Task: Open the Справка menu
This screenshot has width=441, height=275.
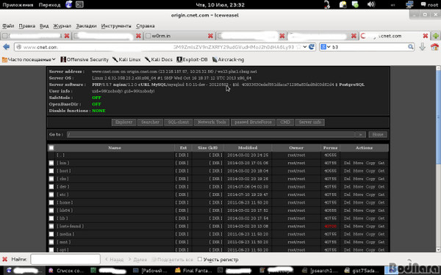Action: [x=146, y=26]
